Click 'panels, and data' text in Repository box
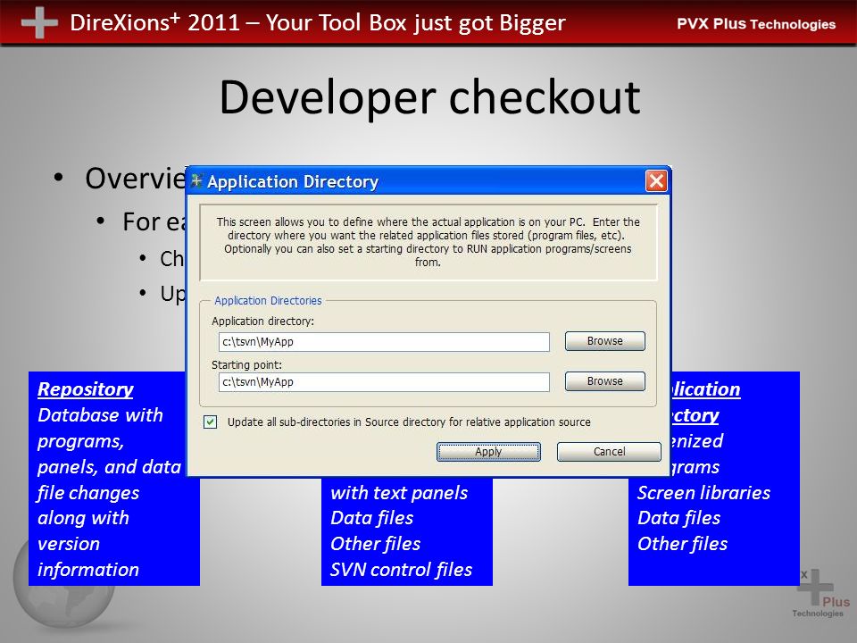 tap(109, 467)
